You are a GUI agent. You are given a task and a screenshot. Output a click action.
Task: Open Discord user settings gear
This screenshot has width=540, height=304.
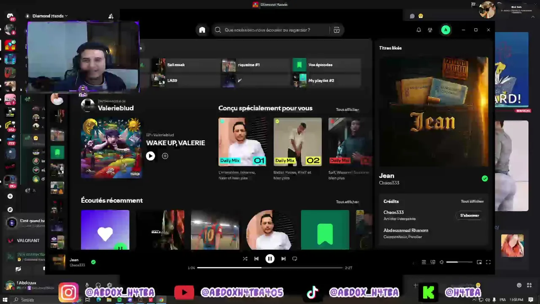109,286
